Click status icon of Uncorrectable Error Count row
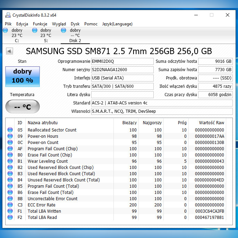 [x=10, y=198]
